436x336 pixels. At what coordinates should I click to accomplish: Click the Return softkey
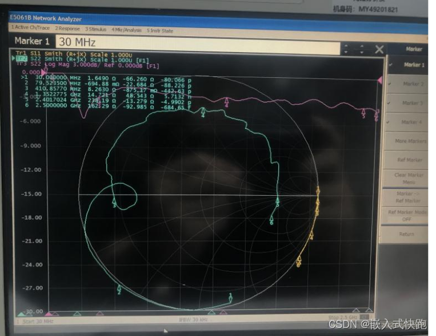404,234
